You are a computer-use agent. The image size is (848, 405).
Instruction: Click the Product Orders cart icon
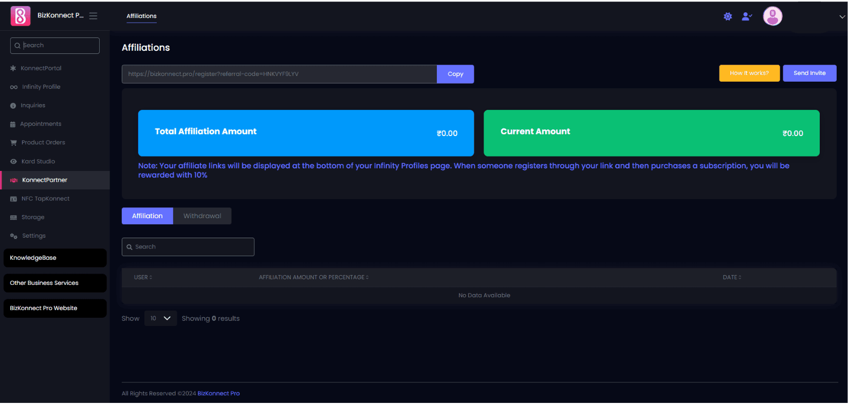(14, 143)
